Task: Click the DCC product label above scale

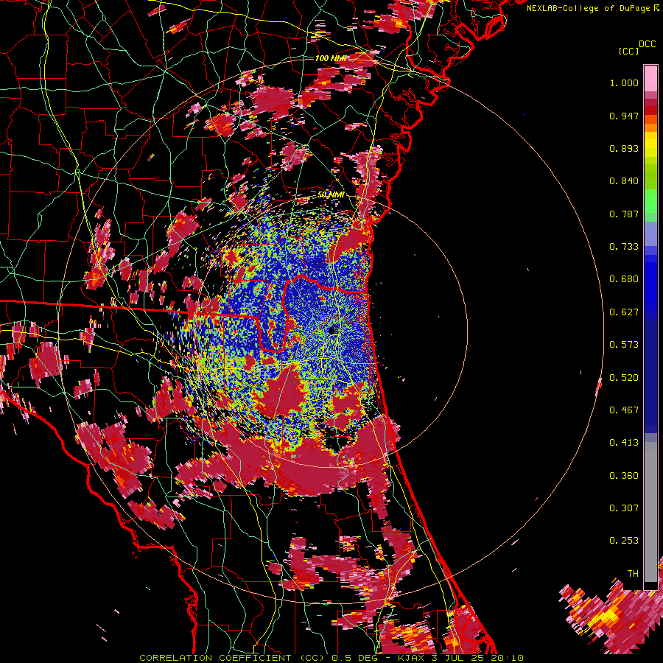Action: point(647,44)
